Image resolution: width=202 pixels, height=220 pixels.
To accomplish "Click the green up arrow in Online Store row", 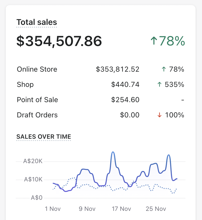I will (164, 69).
